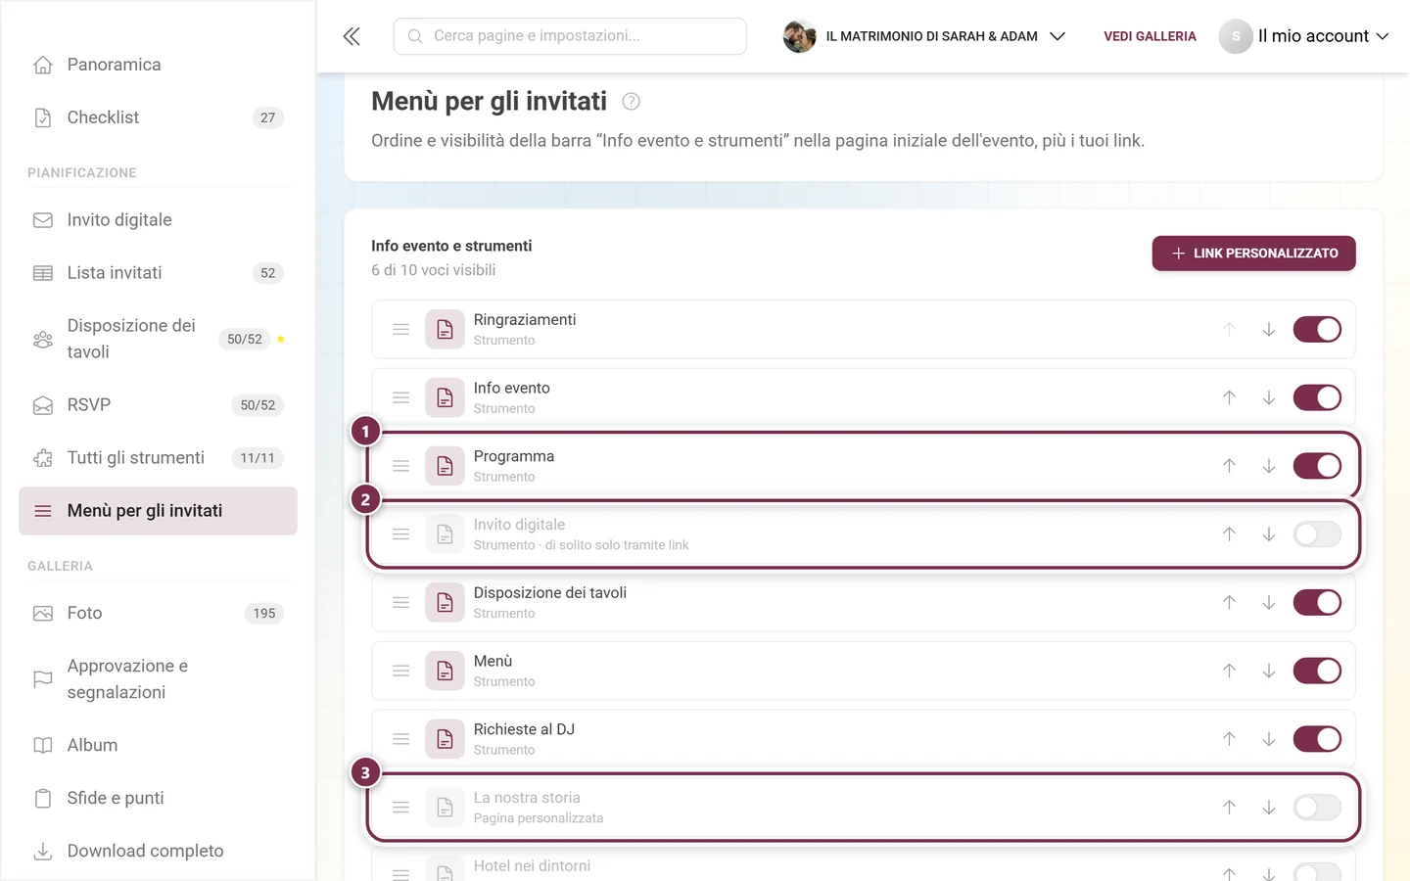The image size is (1410, 881).
Task: Open Tutti gli strumenti in the sidebar
Action: [158, 458]
